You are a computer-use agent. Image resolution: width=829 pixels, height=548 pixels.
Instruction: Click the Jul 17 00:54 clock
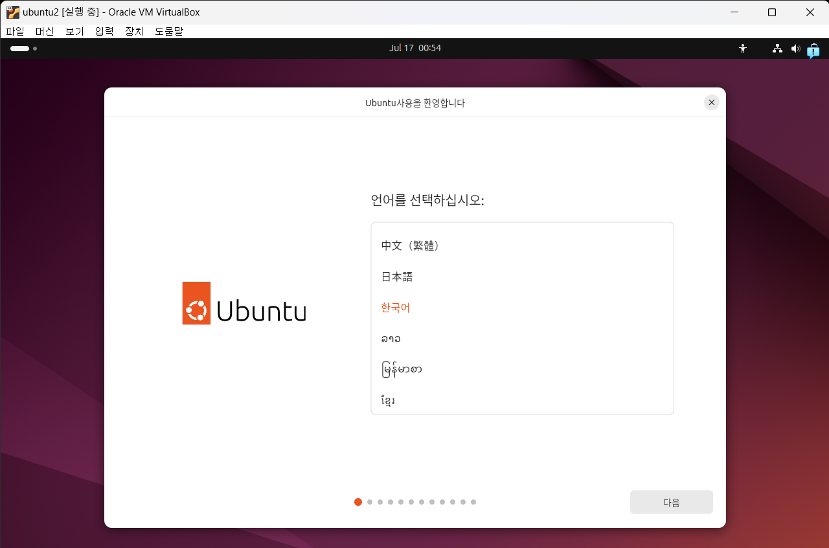click(415, 48)
